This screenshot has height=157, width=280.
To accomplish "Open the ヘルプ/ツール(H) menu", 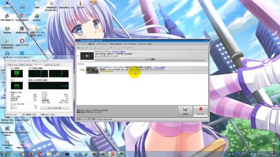I will (144, 44).
